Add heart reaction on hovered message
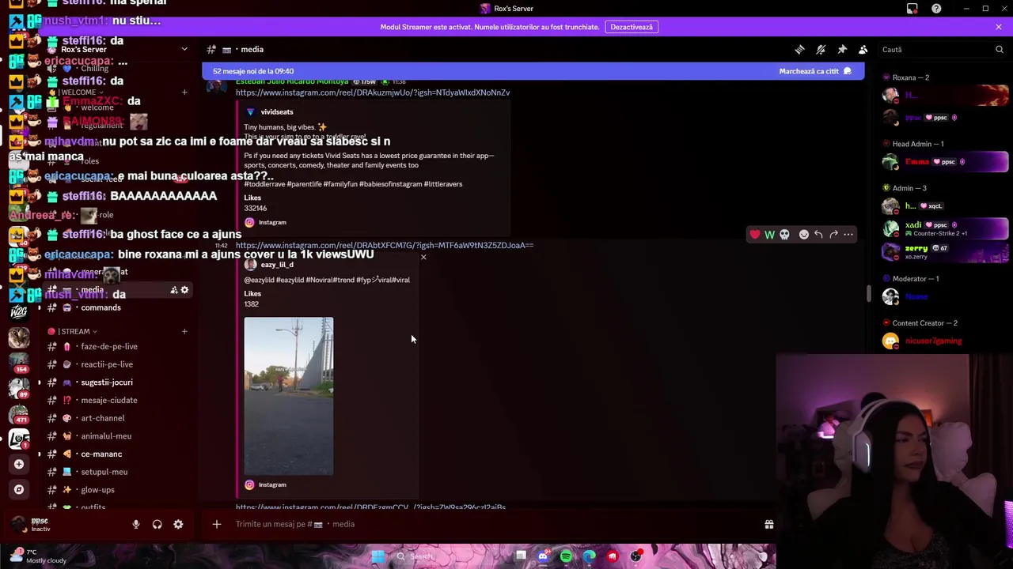This screenshot has height=569, width=1013. pos(755,235)
